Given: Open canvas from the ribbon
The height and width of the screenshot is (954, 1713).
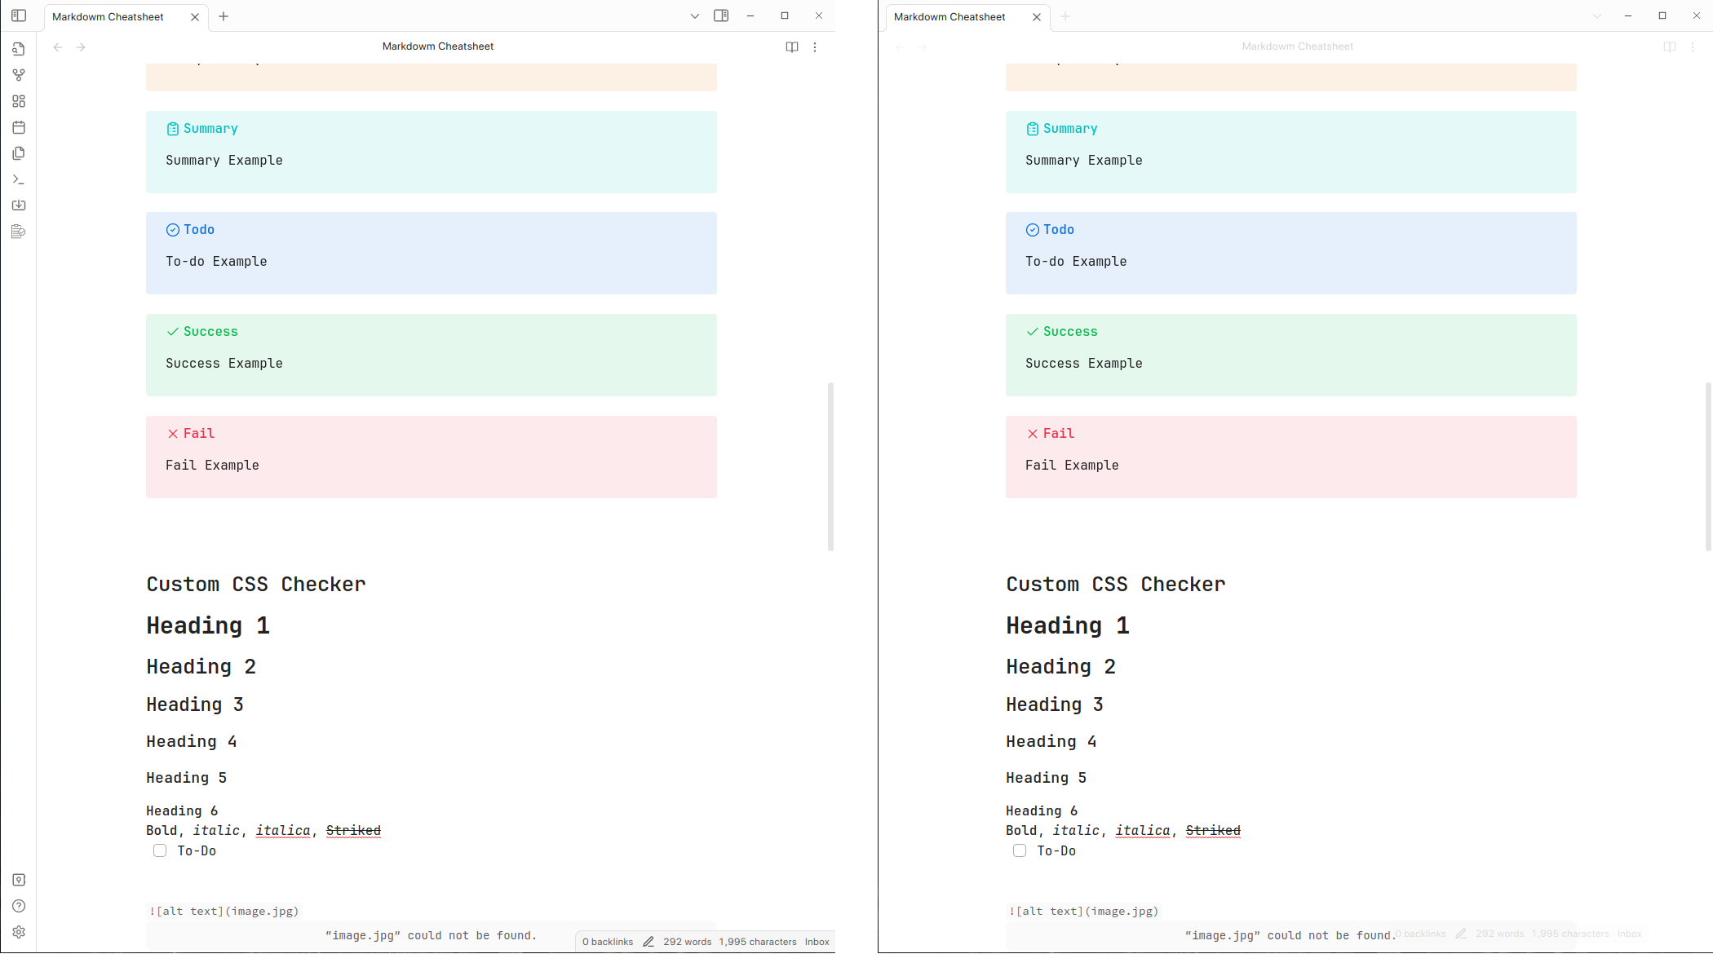Looking at the screenshot, I should point(19,101).
